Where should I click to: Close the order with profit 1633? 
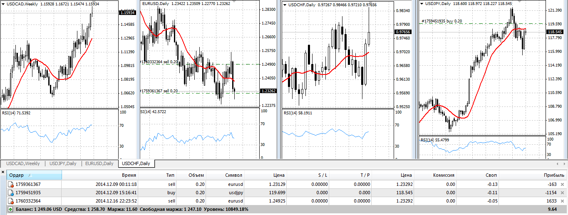coord(563,200)
